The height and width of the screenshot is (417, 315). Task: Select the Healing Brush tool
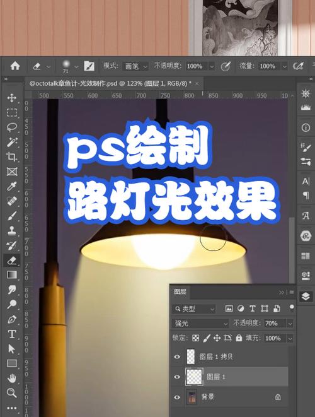point(12,201)
